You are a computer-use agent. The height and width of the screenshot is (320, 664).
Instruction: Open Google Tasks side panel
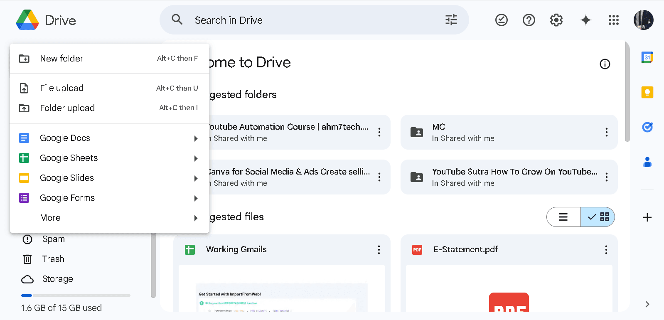pos(647,127)
